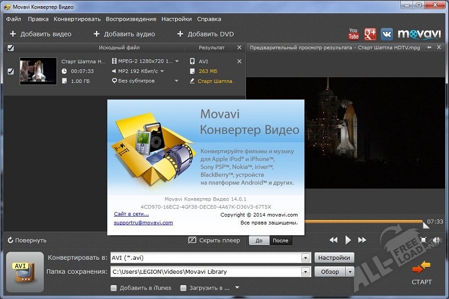Open the supportru@movavi.com link

point(143,222)
